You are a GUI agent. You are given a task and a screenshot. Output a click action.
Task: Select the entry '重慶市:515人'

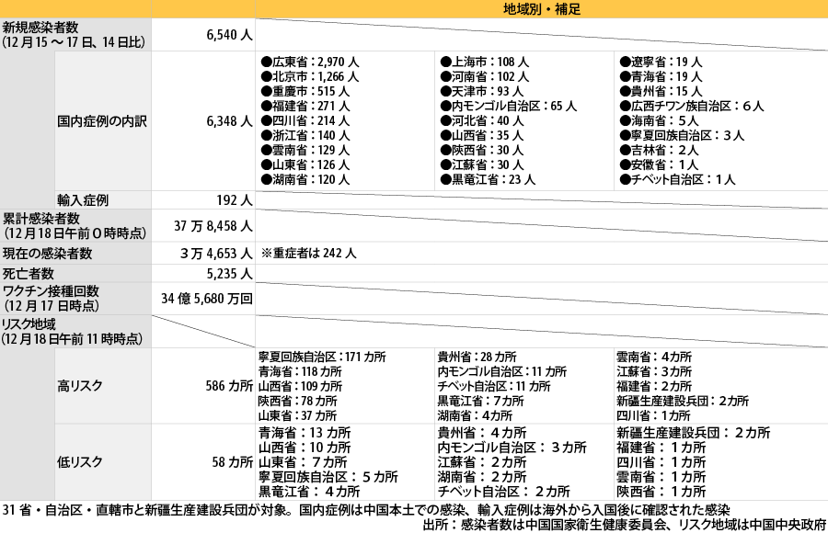(x=305, y=91)
